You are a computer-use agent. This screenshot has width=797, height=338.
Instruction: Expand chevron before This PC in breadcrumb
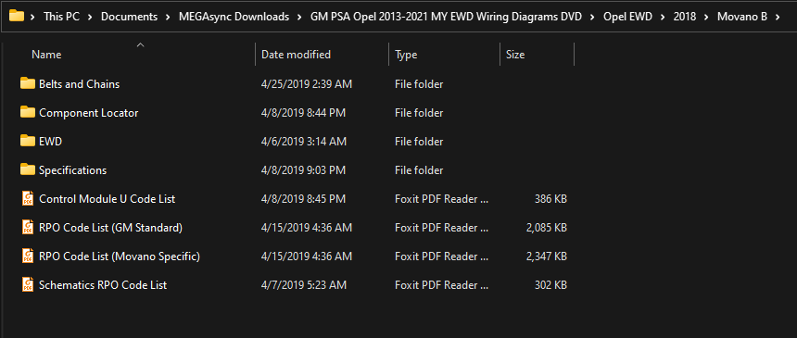click(33, 17)
